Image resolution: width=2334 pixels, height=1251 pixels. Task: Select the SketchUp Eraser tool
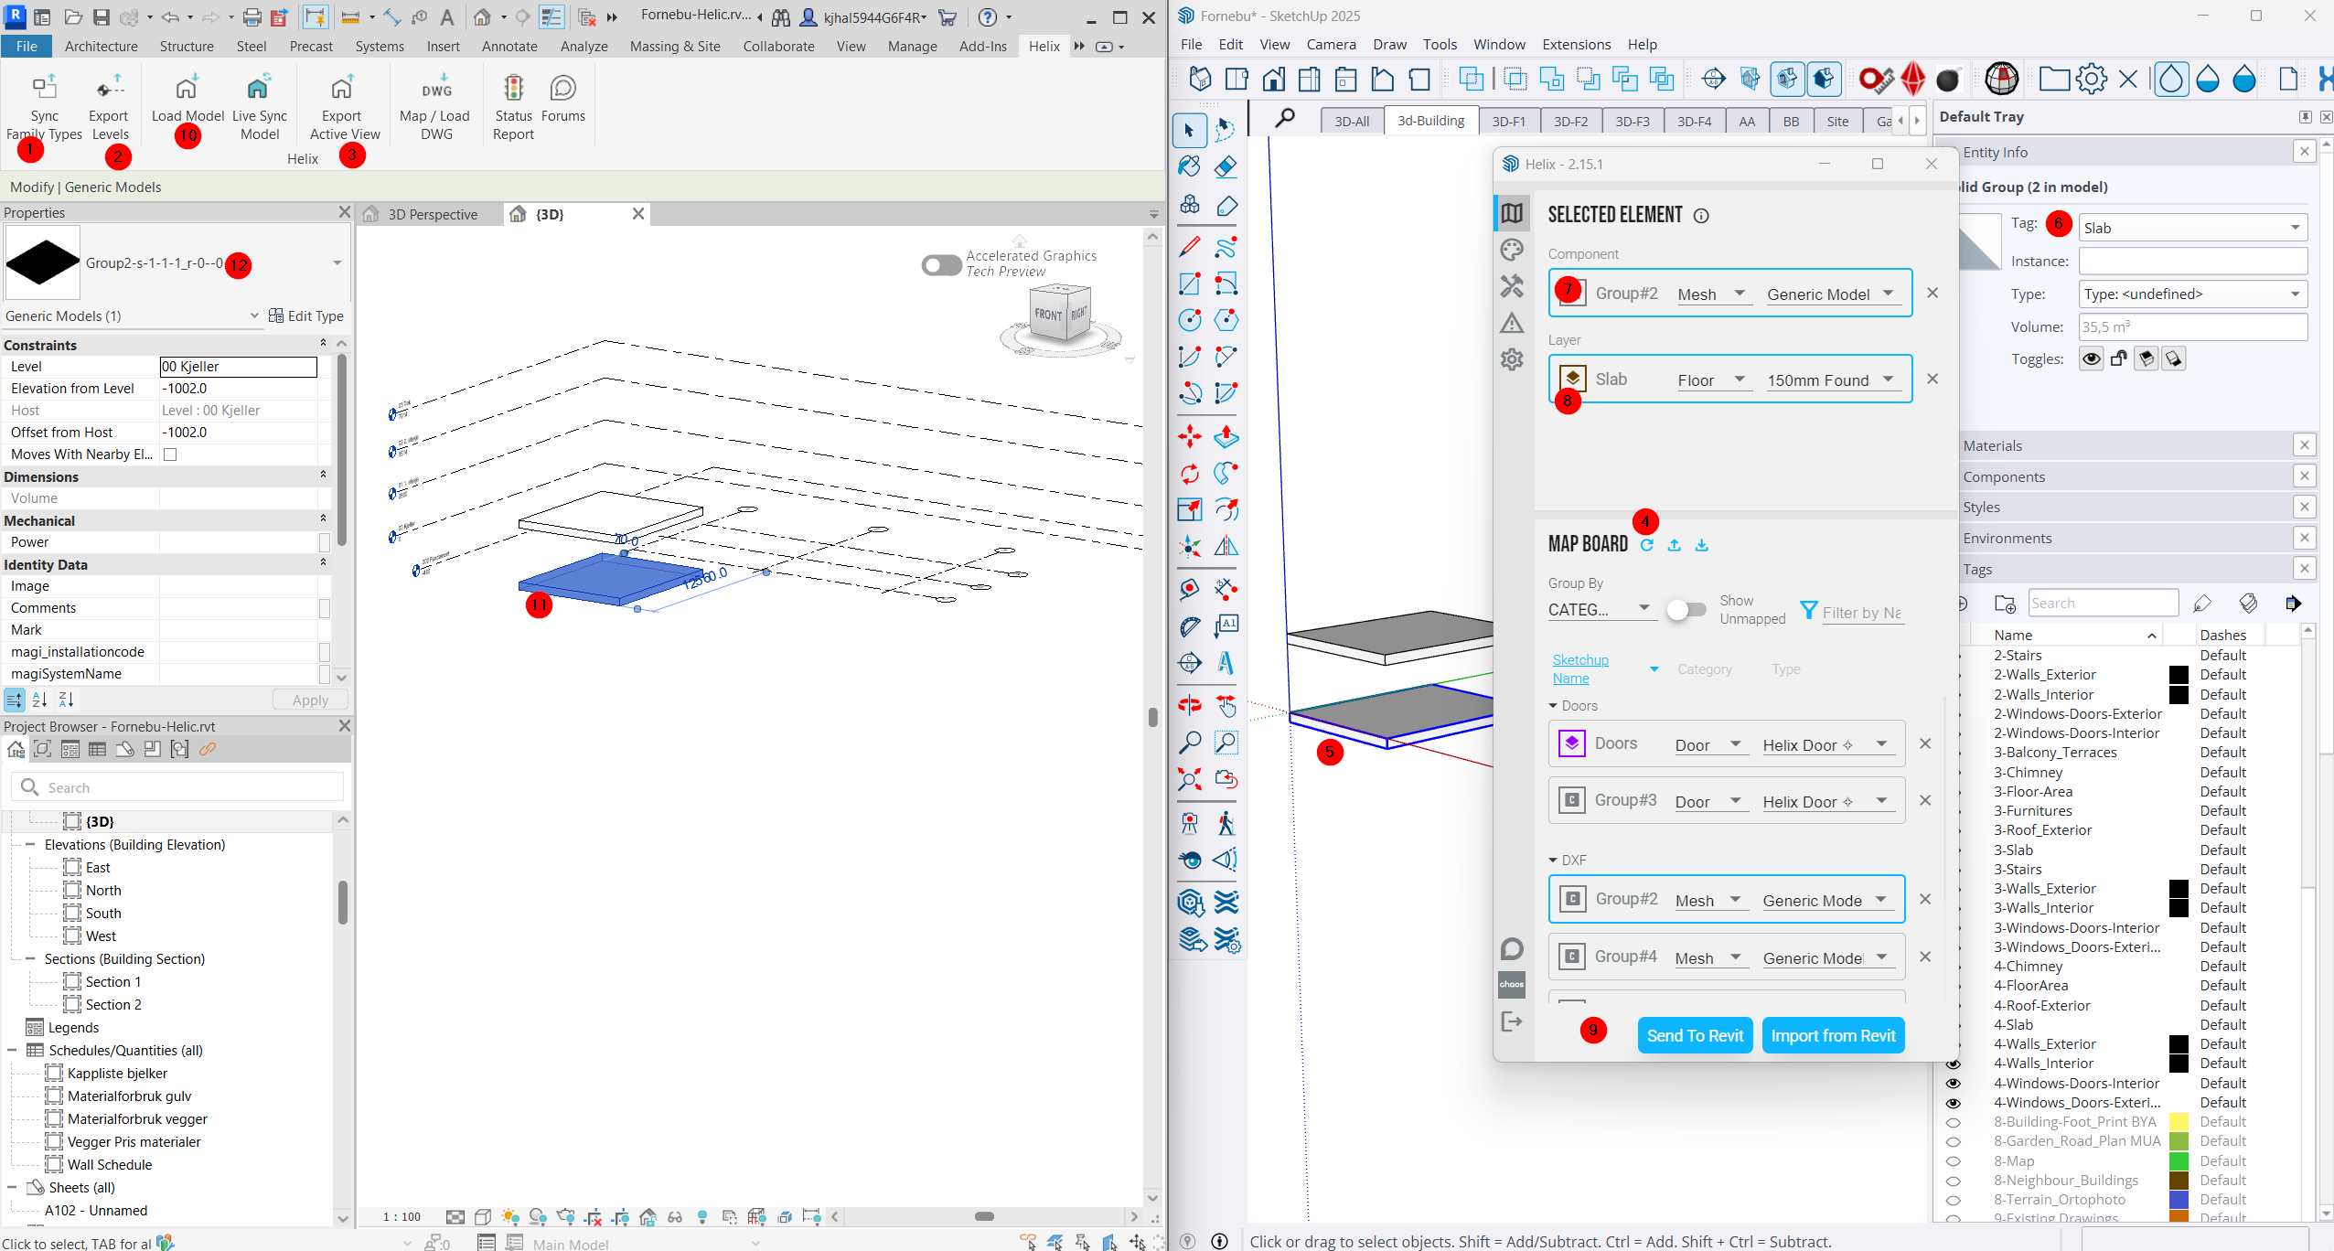coord(1226,166)
